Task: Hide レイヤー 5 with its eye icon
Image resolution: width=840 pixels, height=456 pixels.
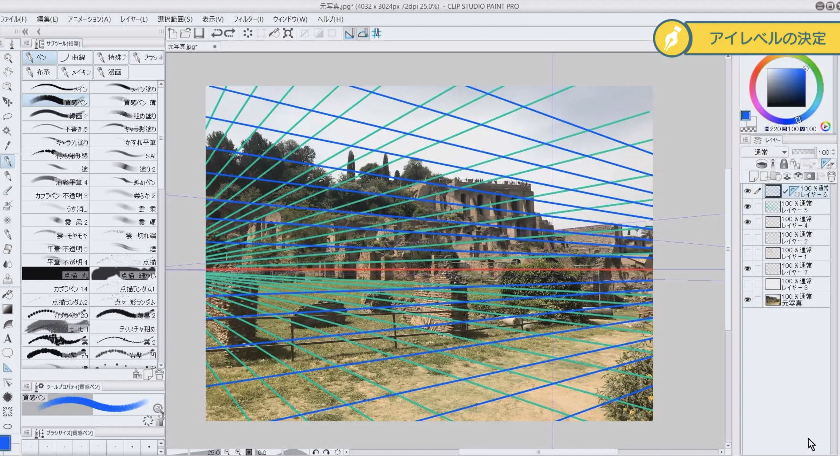Action: click(747, 206)
